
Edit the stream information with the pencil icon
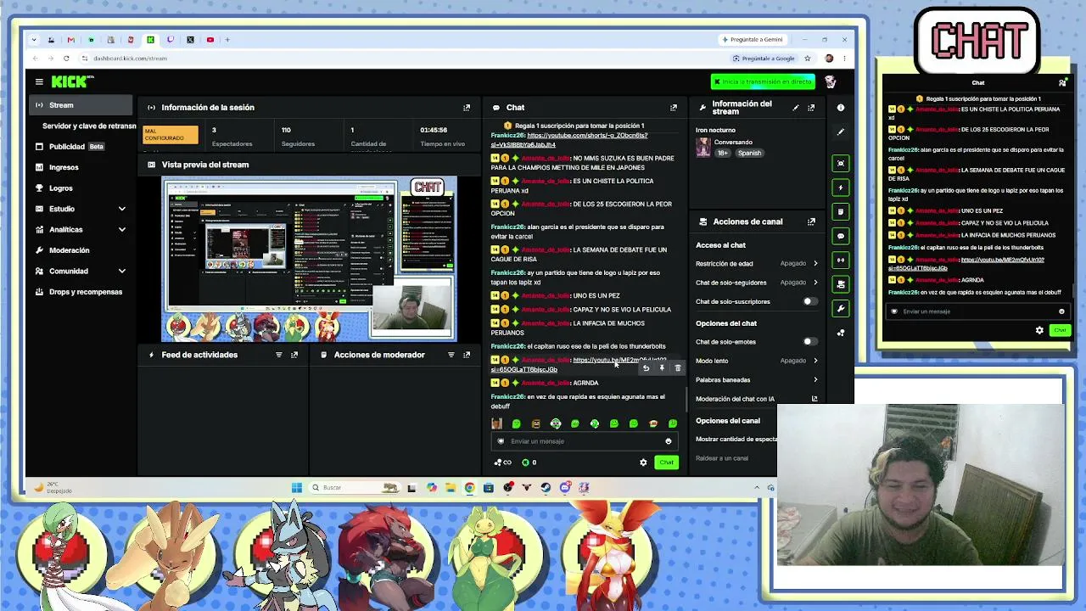point(795,108)
